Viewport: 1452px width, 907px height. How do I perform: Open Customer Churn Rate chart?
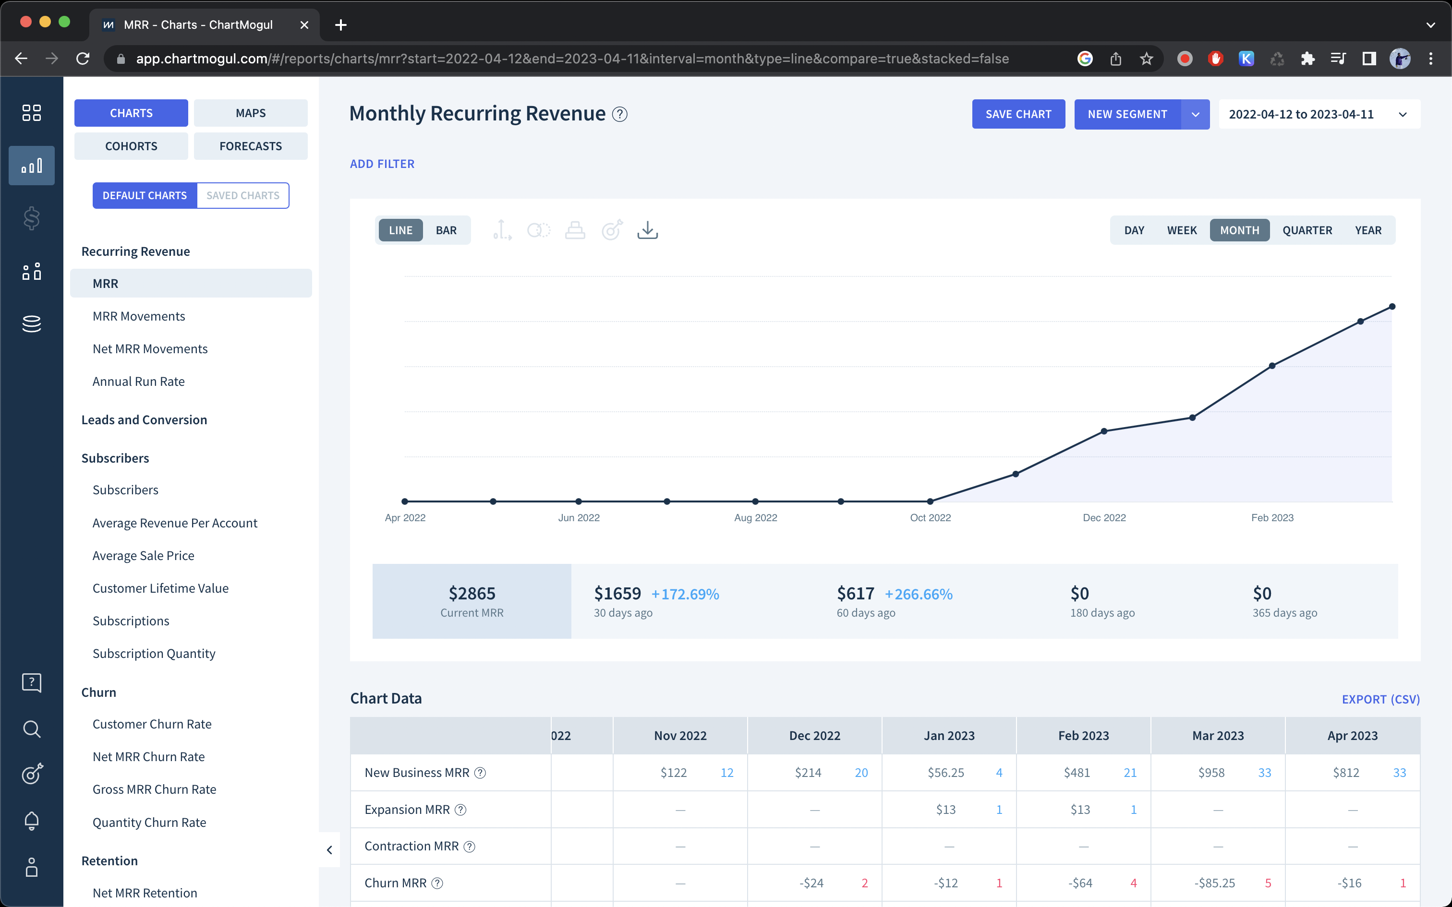coord(152,724)
